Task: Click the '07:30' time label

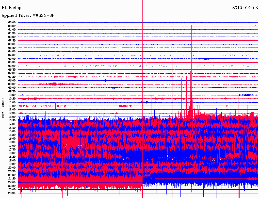Action: click(12, 77)
